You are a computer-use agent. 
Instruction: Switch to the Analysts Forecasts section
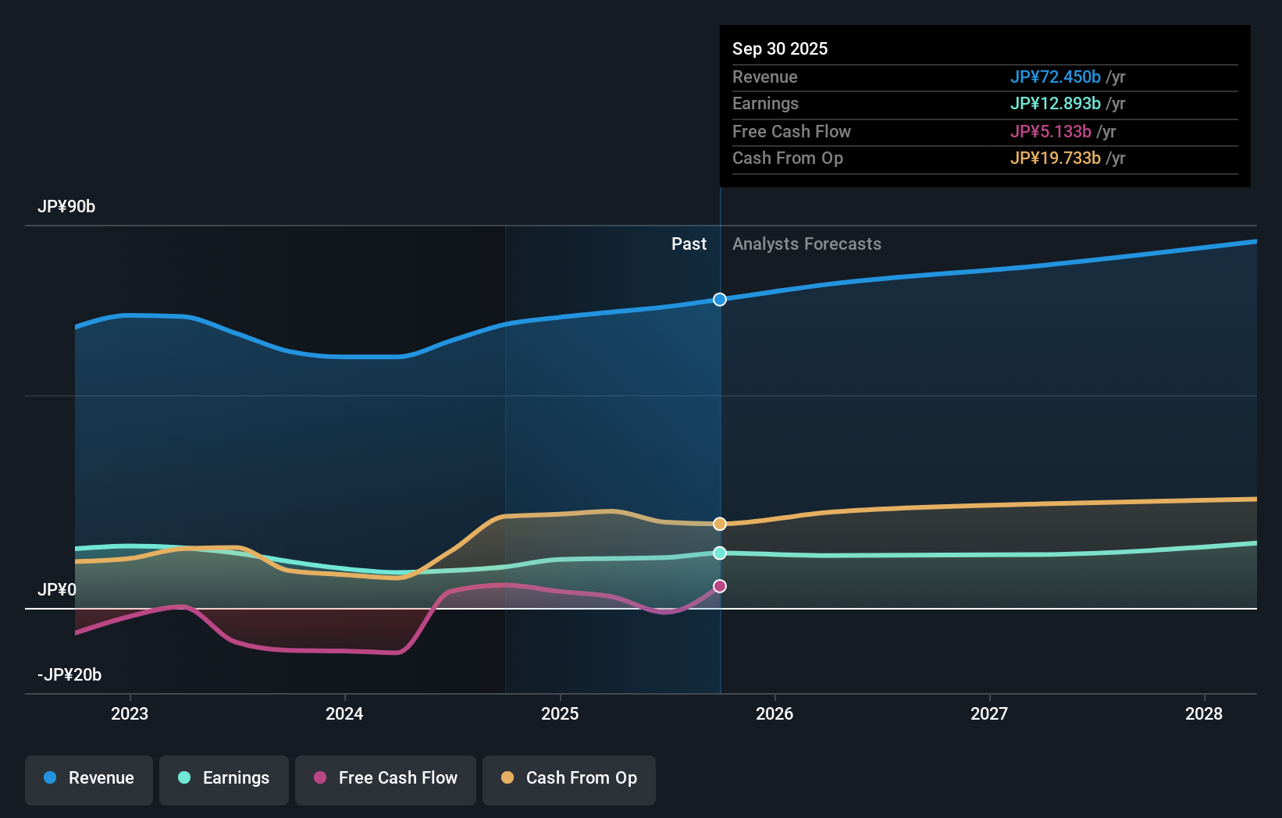pos(807,244)
